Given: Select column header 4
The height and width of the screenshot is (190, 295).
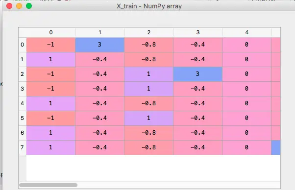Looking at the screenshot, I should coord(246,32).
